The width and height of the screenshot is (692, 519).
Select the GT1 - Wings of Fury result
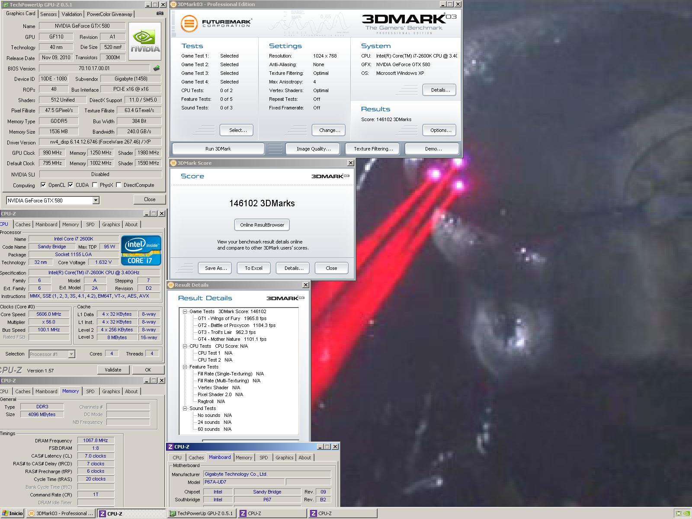pos(232,318)
